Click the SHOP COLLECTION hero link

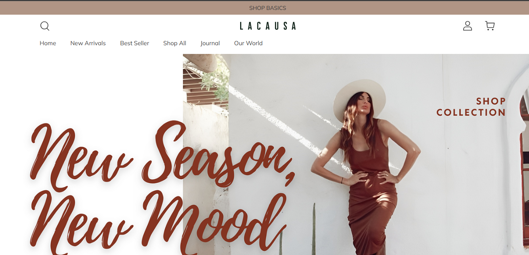[x=471, y=107]
